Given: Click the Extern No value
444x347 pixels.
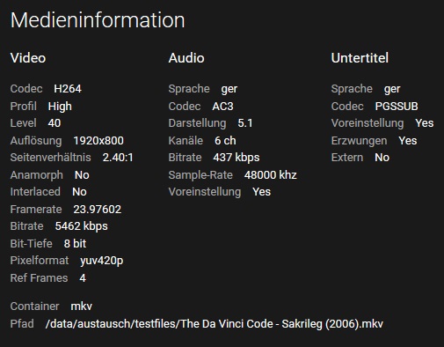Looking at the screenshot, I should pyautogui.click(x=382, y=158).
